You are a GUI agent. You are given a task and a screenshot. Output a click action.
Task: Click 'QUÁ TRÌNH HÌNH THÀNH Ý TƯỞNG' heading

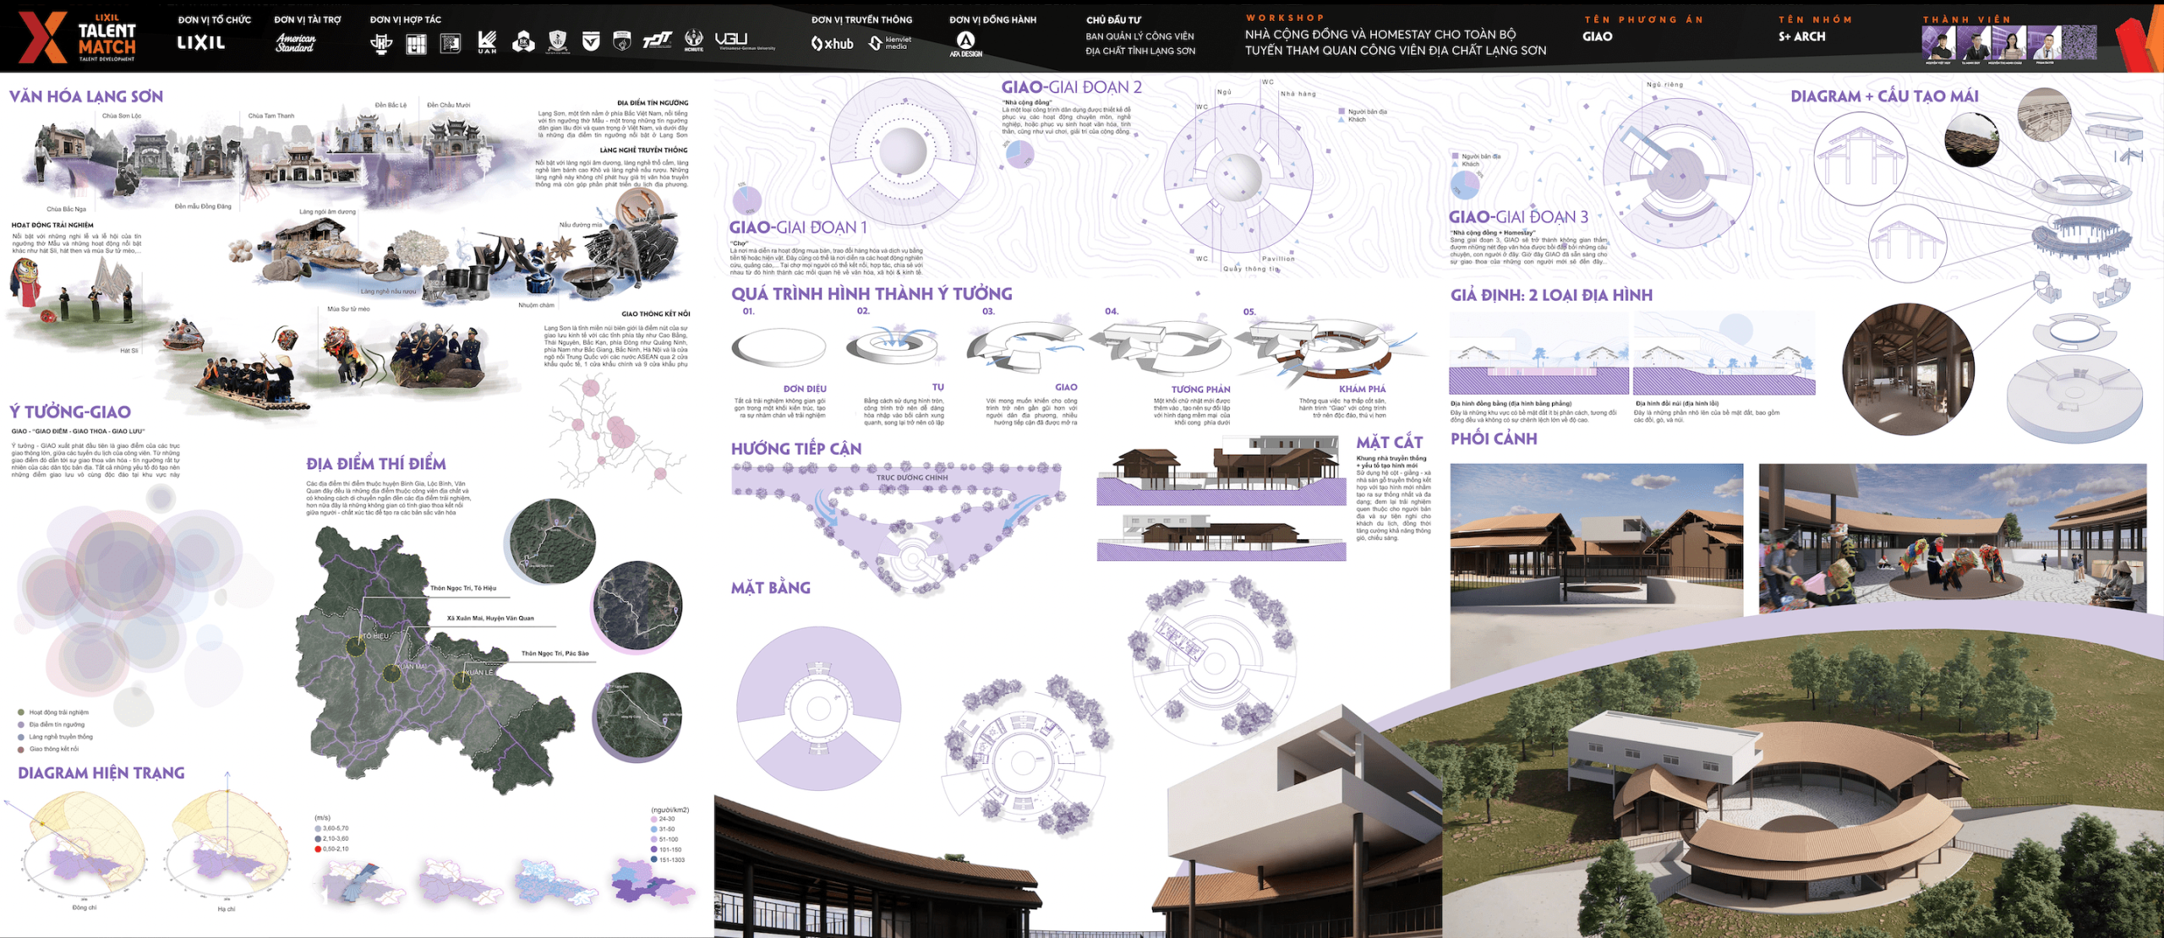872,294
